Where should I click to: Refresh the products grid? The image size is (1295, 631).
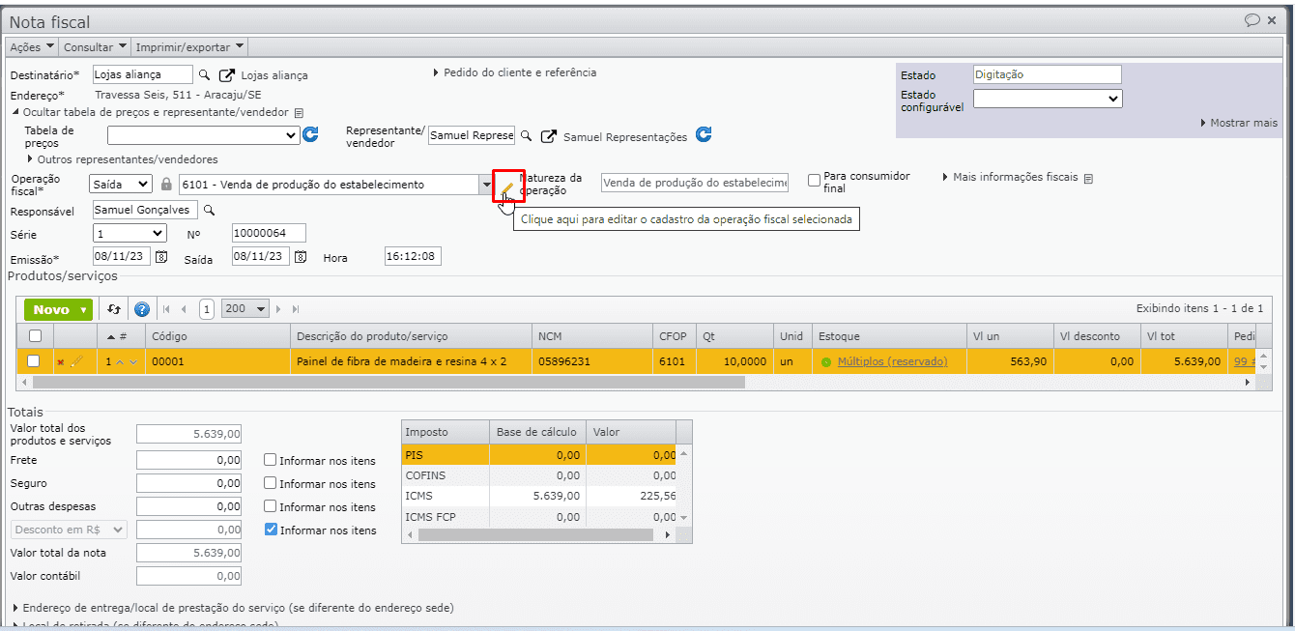click(114, 309)
